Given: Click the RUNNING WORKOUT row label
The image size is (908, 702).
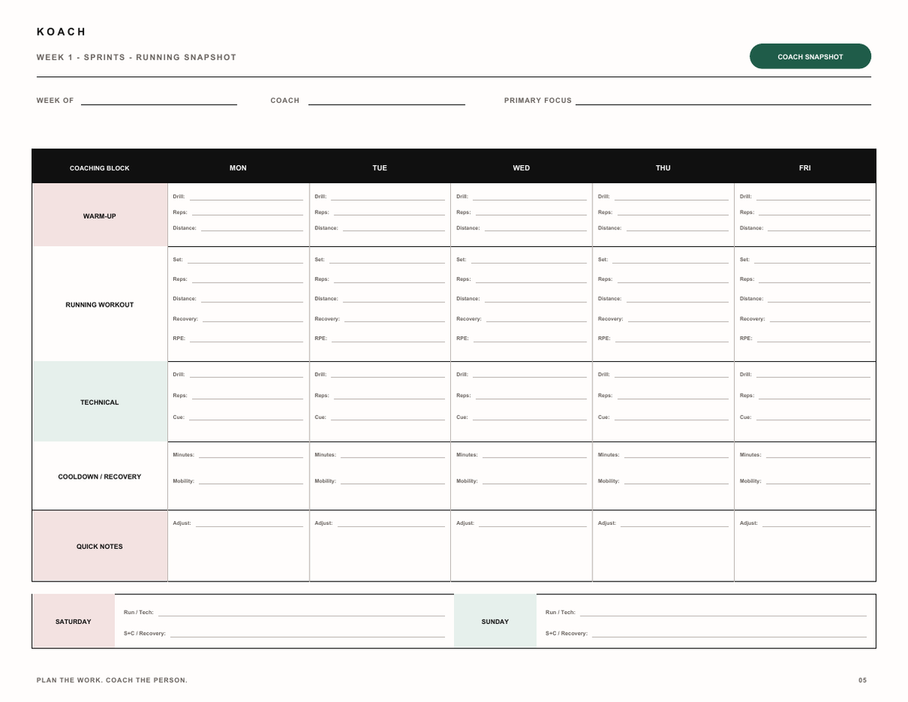Looking at the screenshot, I should coord(99,304).
